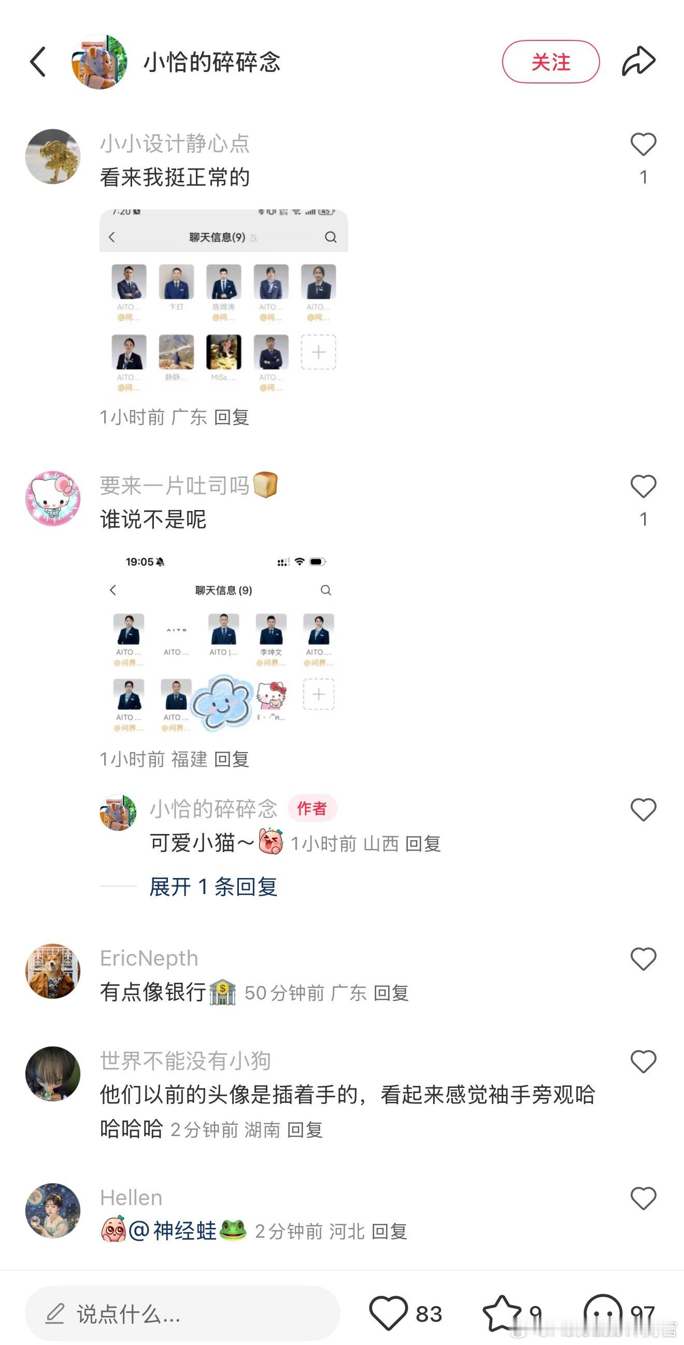Open Hello Kitty avatar of 要来一片吐司吗

coord(53,498)
